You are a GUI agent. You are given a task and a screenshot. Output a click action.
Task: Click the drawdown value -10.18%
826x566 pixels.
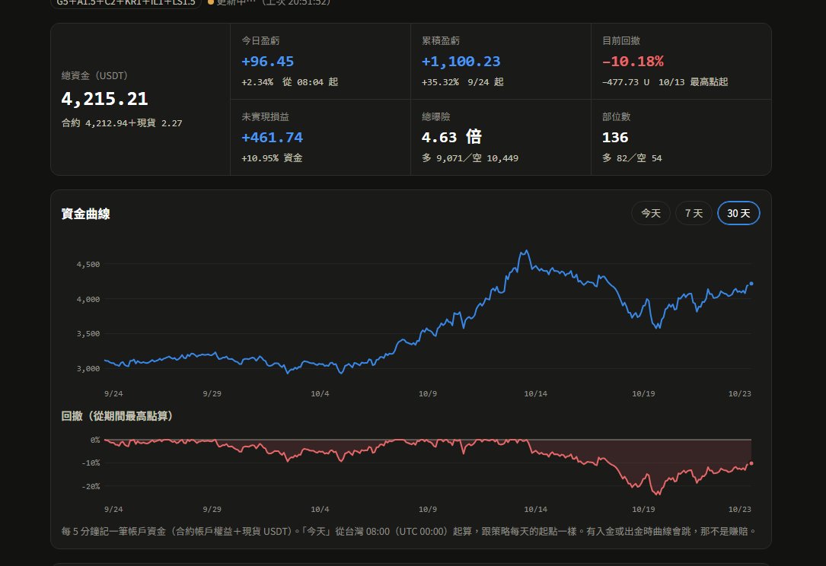point(633,62)
